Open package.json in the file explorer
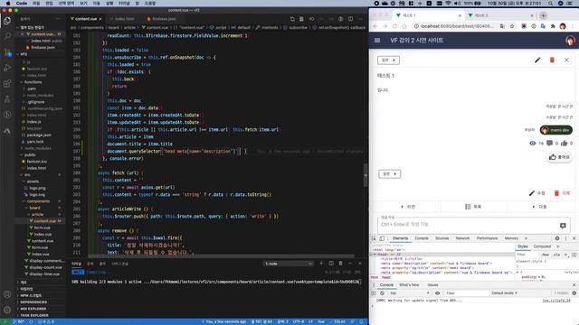The width and height of the screenshot is (579, 325). click(x=39, y=135)
